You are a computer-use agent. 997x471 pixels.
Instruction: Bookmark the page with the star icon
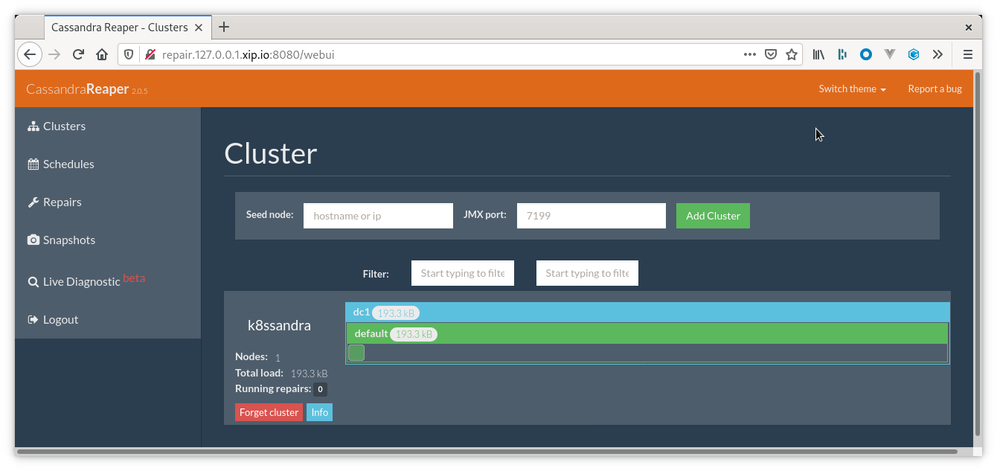(x=791, y=54)
